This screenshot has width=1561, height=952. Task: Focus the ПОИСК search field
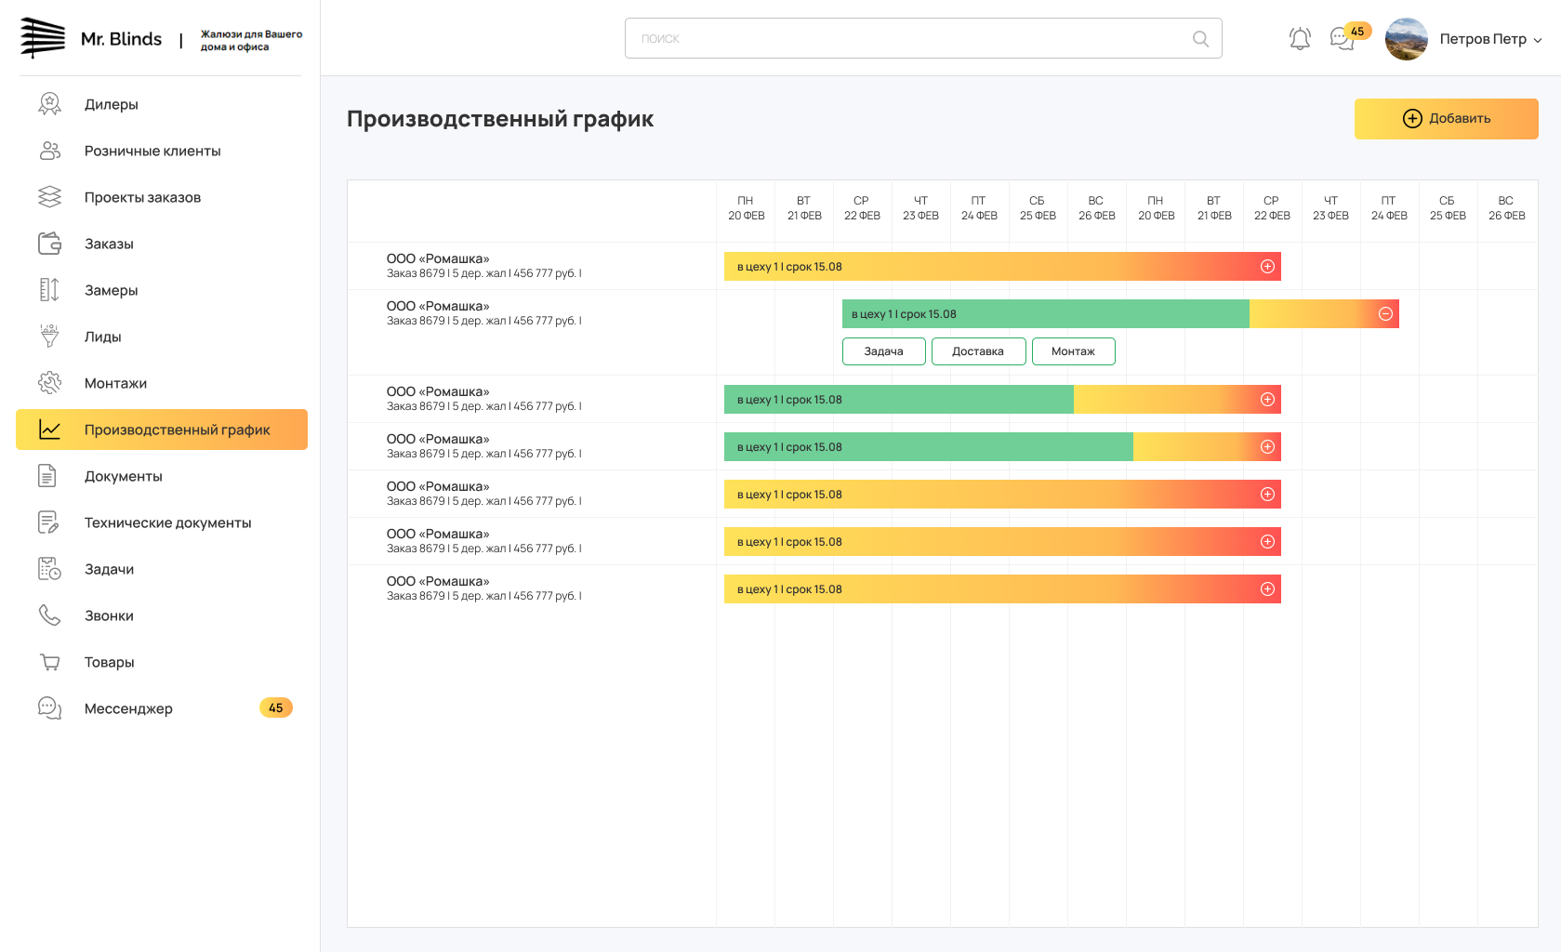pyautogui.click(x=923, y=38)
